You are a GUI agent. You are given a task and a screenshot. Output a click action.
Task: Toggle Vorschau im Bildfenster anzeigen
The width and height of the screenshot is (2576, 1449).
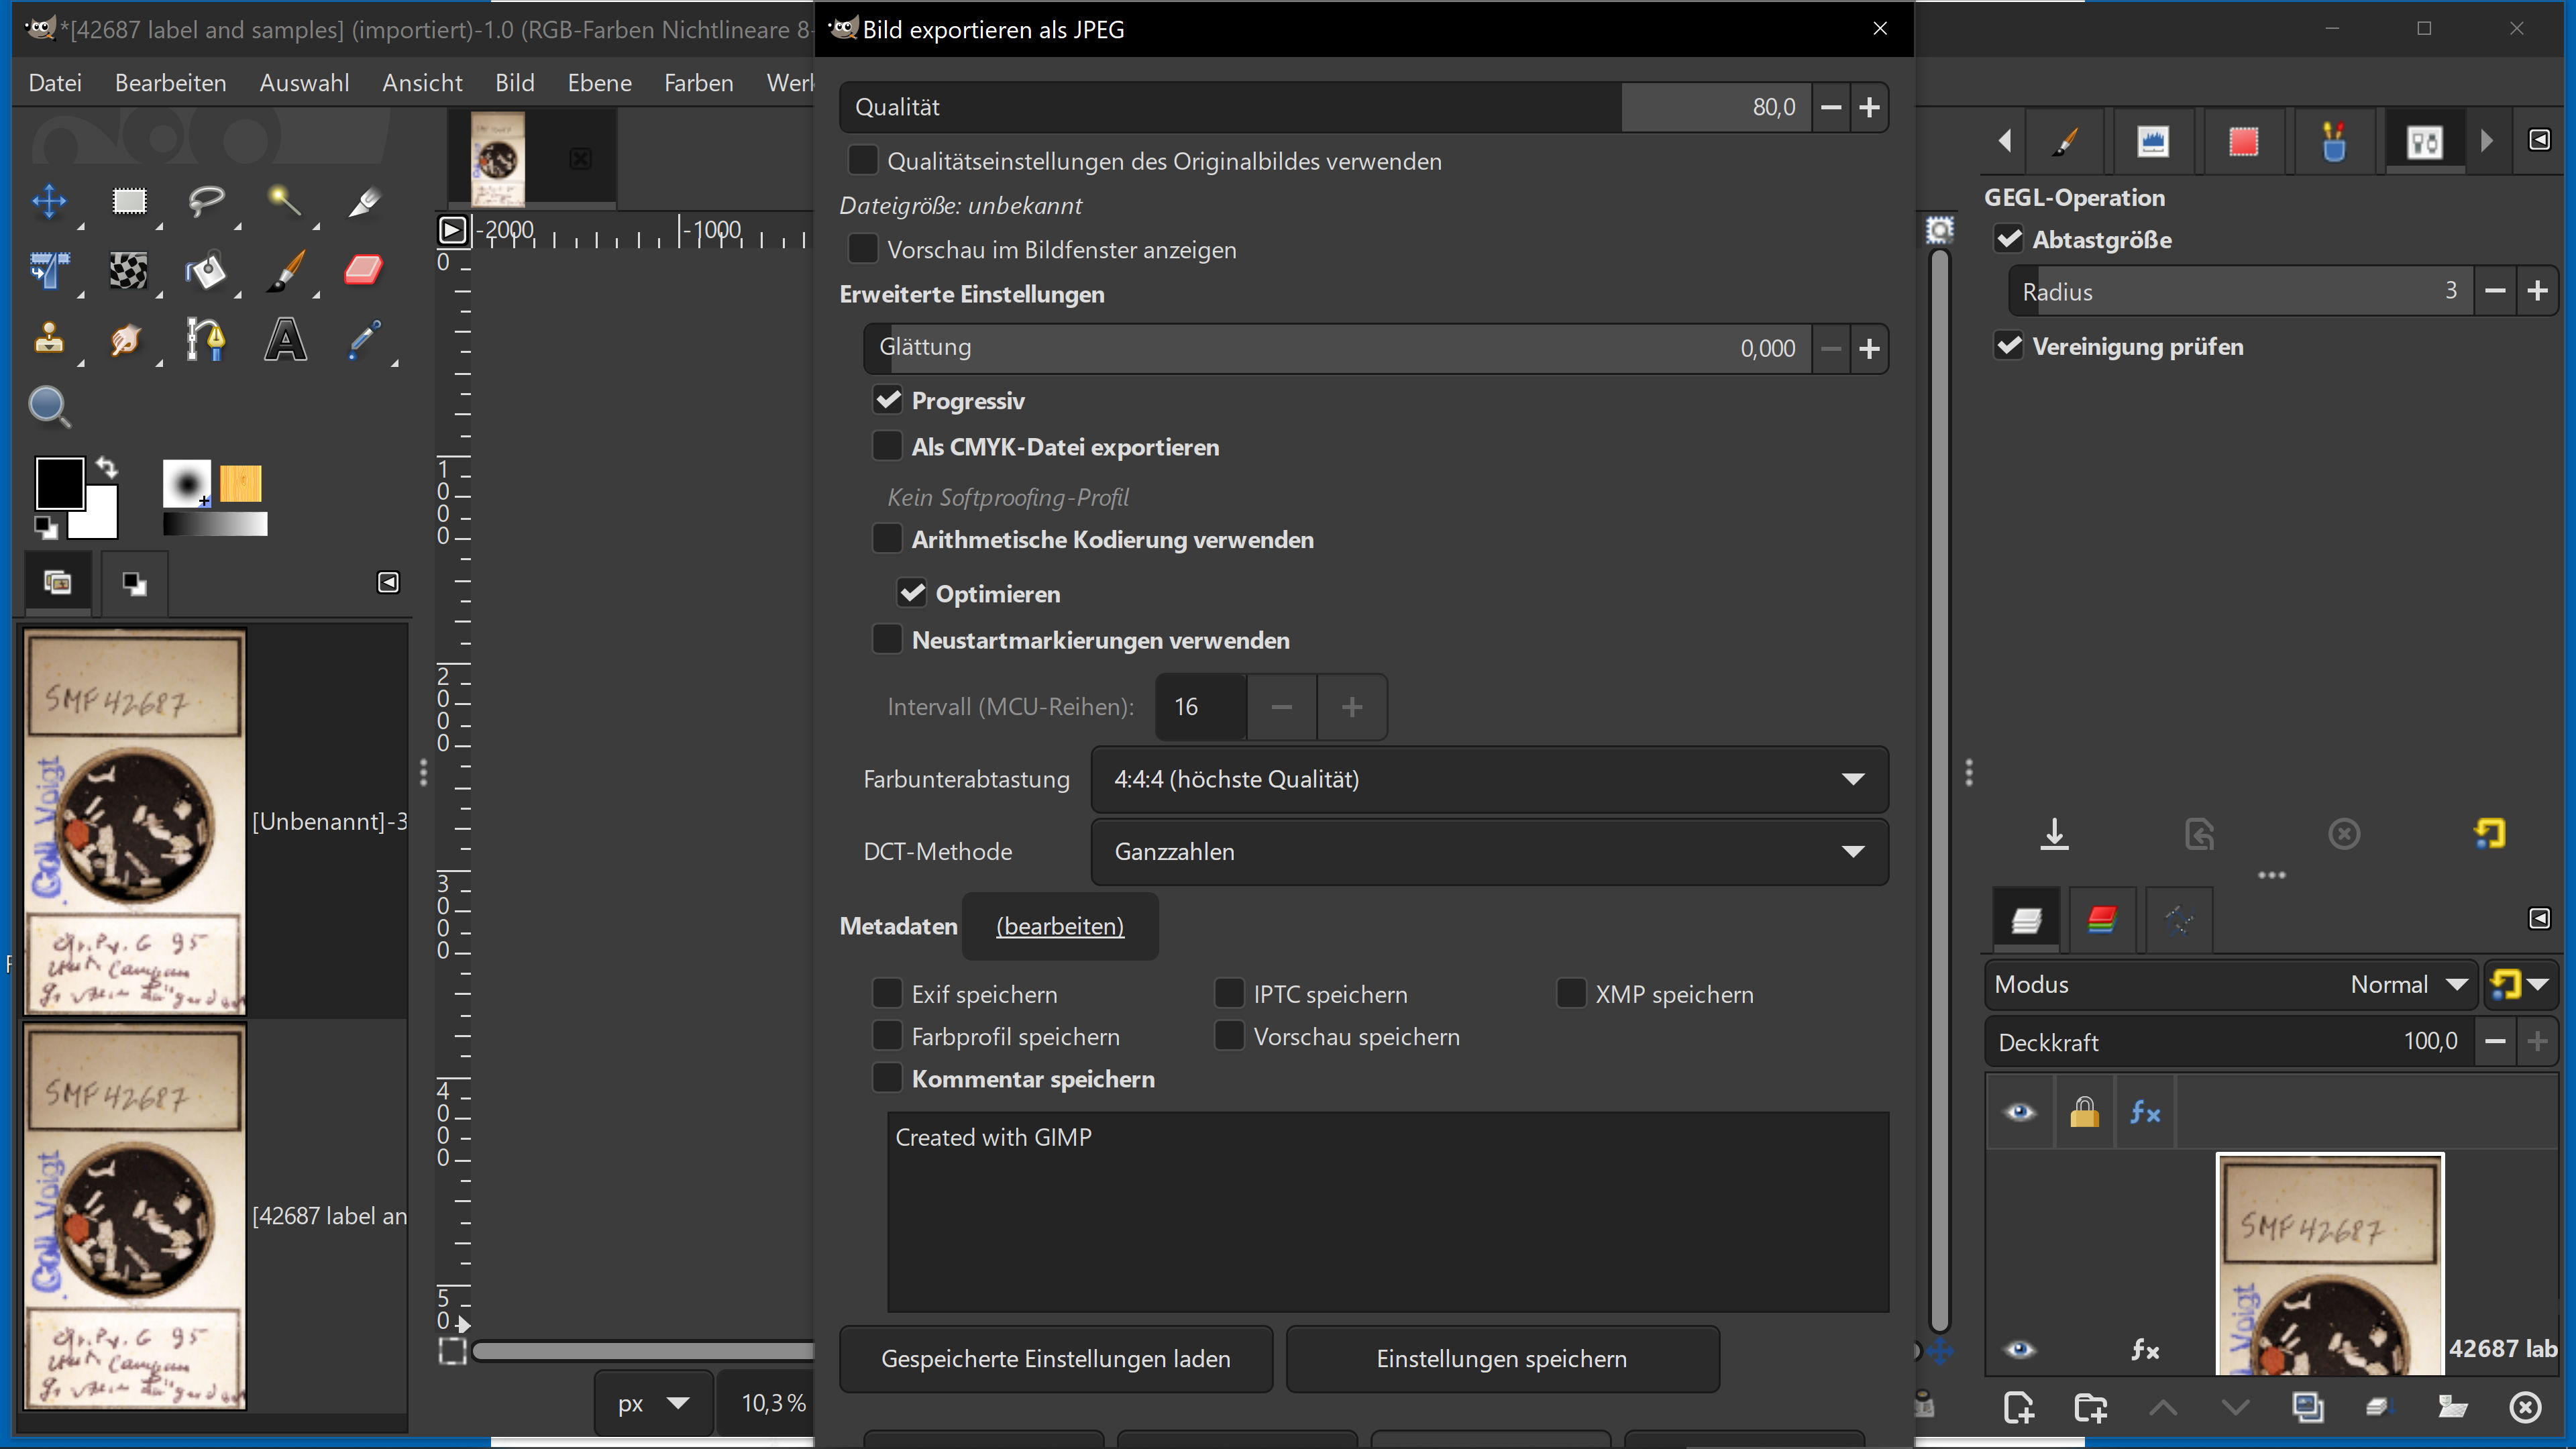[x=863, y=249]
